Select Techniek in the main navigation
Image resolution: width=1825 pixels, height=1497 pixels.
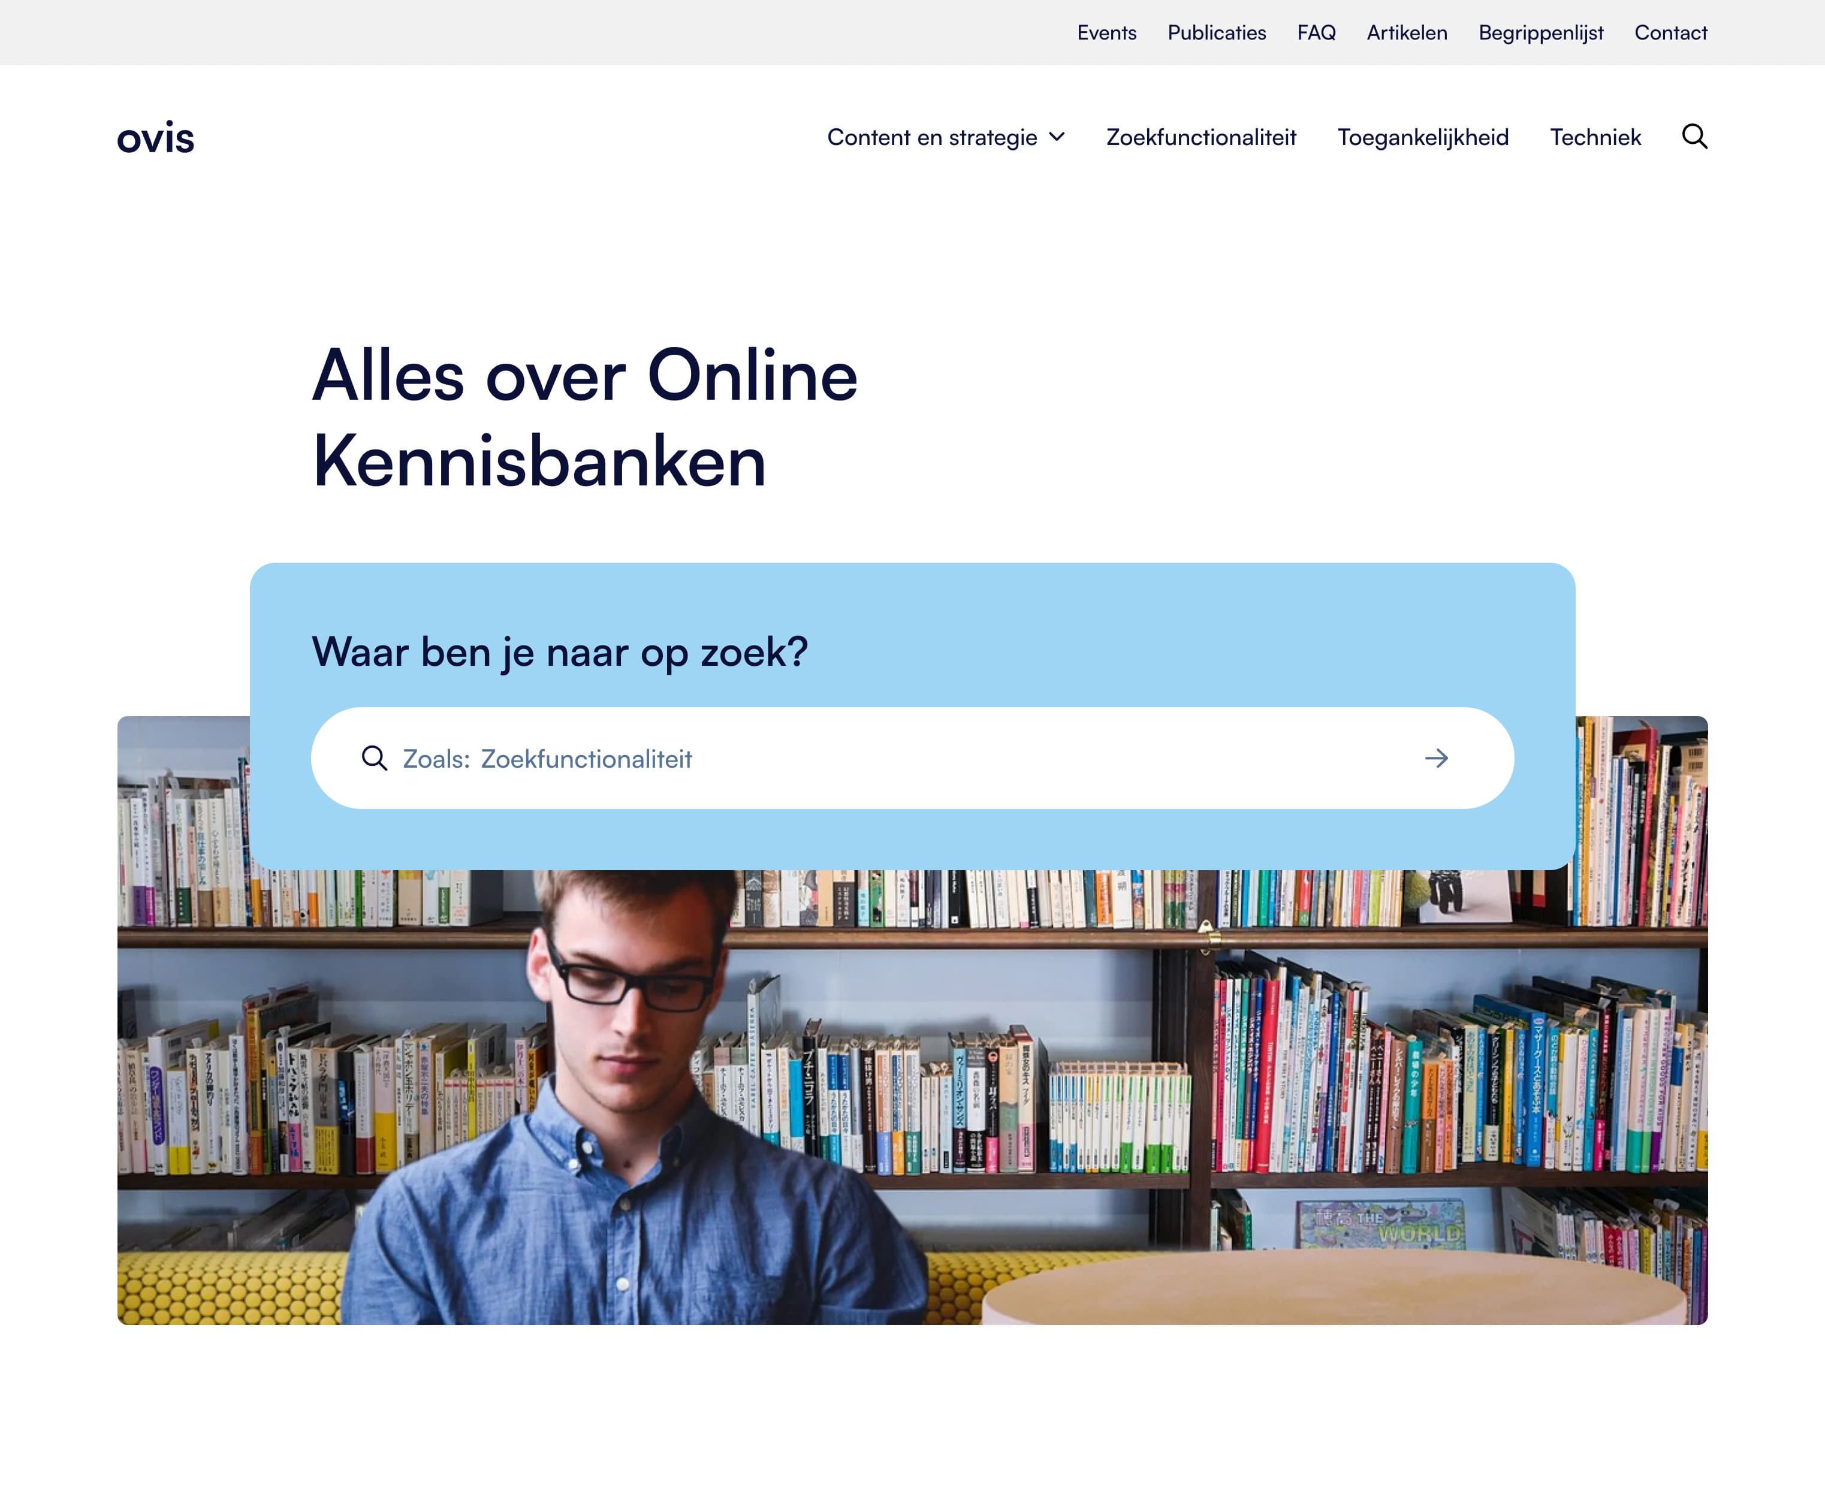tap(1595, 137)
